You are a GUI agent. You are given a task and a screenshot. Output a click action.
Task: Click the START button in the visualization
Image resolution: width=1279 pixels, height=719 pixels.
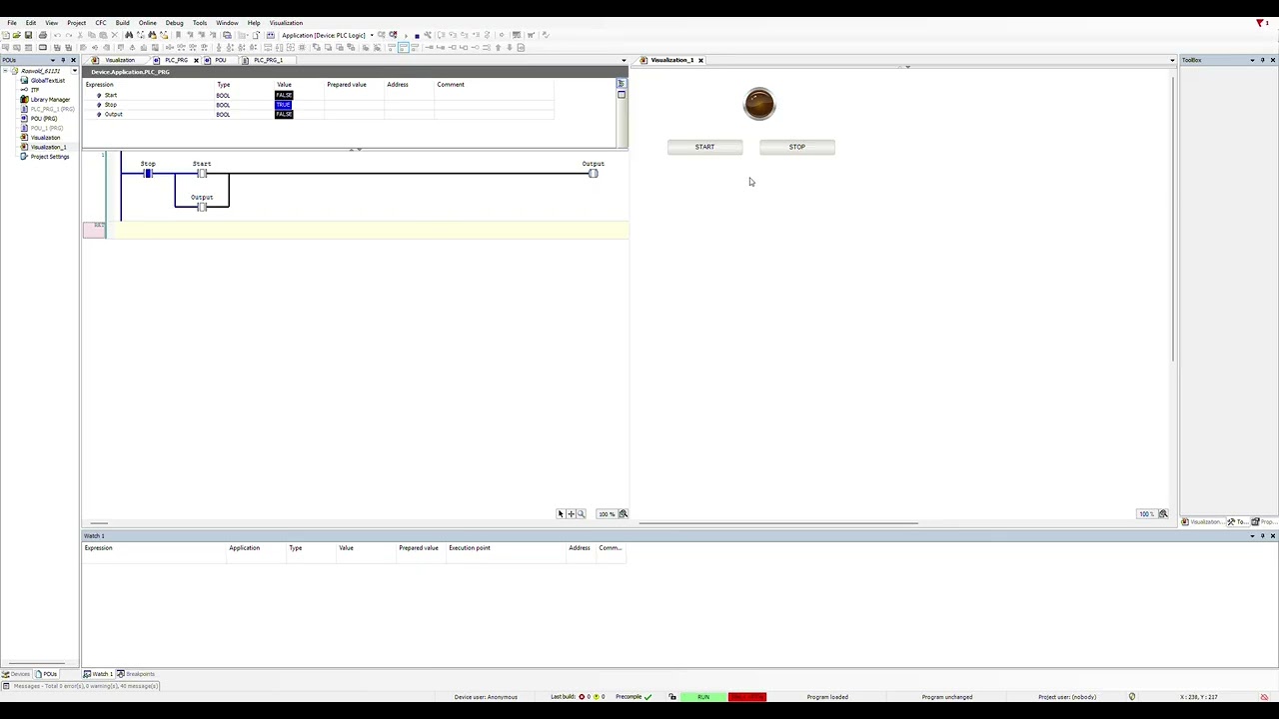coord(704,147)
